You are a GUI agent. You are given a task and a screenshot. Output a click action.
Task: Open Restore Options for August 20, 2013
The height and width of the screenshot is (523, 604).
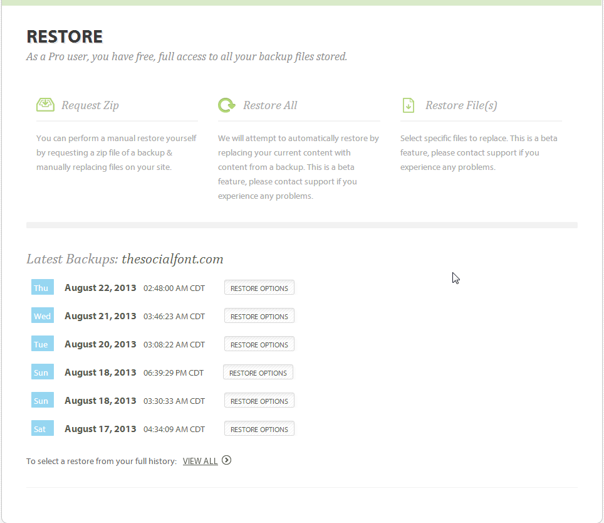click(x=259, y=344)
